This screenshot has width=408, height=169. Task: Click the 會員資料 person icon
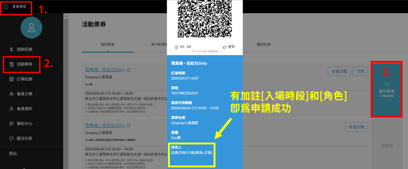pos(11,109)
